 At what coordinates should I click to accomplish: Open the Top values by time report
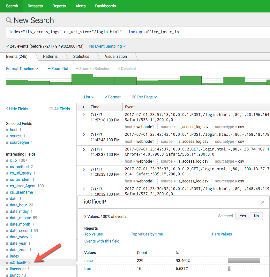click(x=147, y=234)
